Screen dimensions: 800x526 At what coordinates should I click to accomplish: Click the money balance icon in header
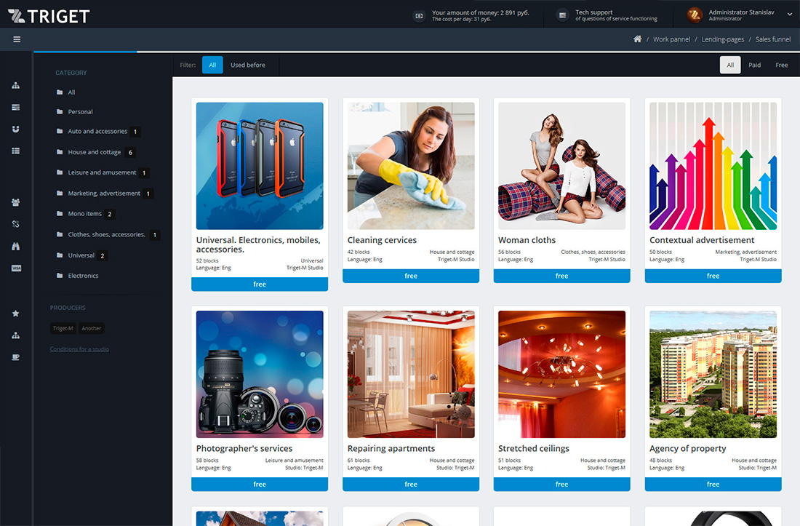419,16
